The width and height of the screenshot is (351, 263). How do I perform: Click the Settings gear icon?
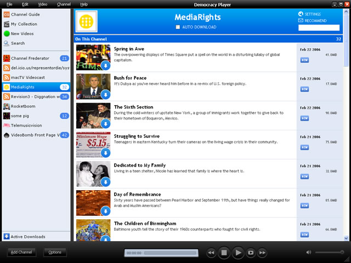(301, 14)
